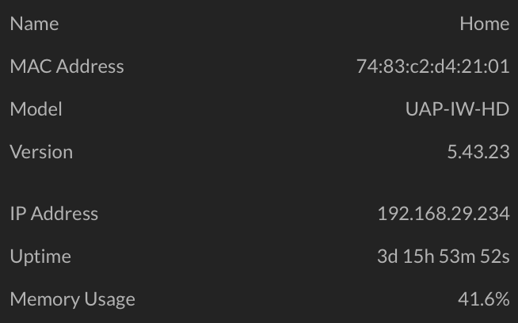Click the Name label
The image size is (518, 323).
[34, 24]
